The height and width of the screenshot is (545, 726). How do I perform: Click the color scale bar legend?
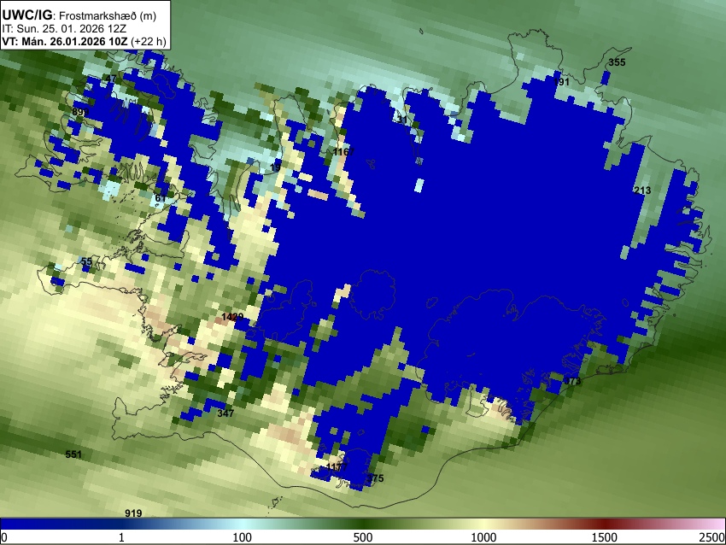[363, 524]
